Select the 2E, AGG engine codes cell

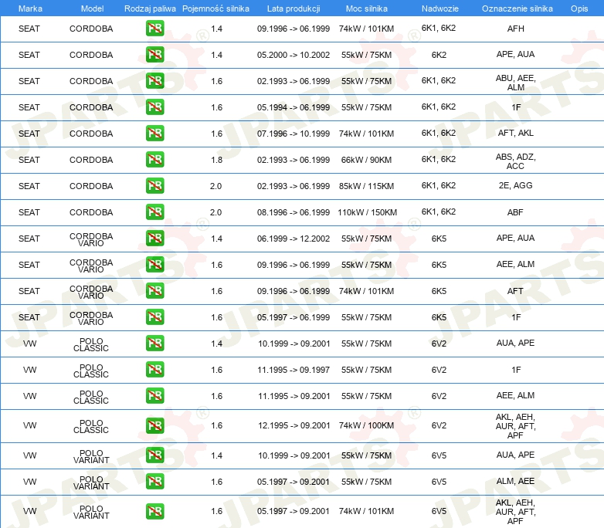(x=515, y=185)
